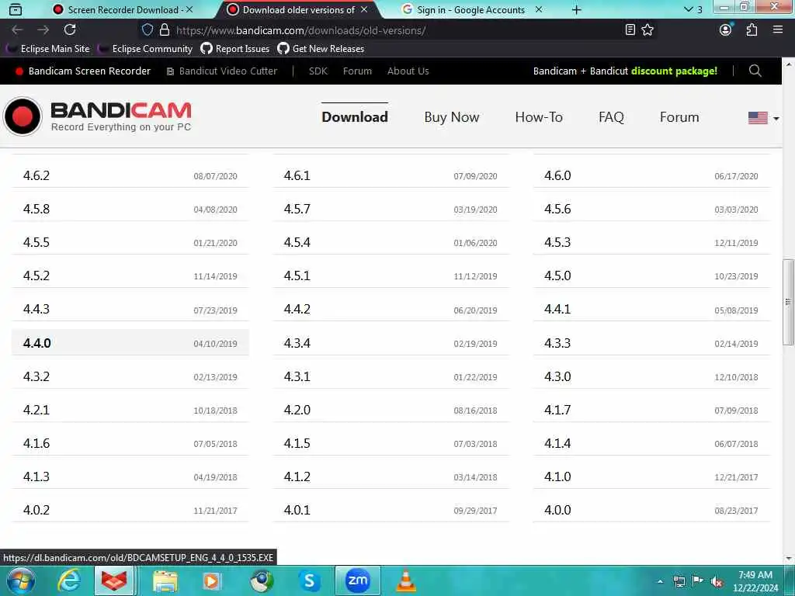This screenshot has width=795, height=596.
Task: Open VLC media player cone icon
Action: (x=405, y=580)
